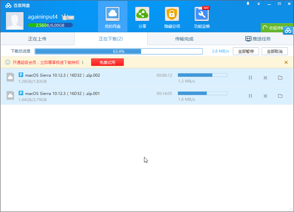This screenshot has height=212, width=294.
Task: Click size text 1.64GB/2.79GB
Action: coord(32,100)
